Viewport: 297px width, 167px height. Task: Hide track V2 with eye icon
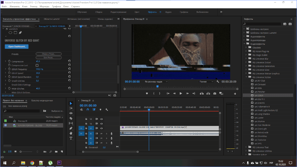[x=101, y=123]
